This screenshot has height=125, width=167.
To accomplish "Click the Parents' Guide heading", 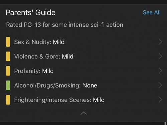I will point(31,12).
